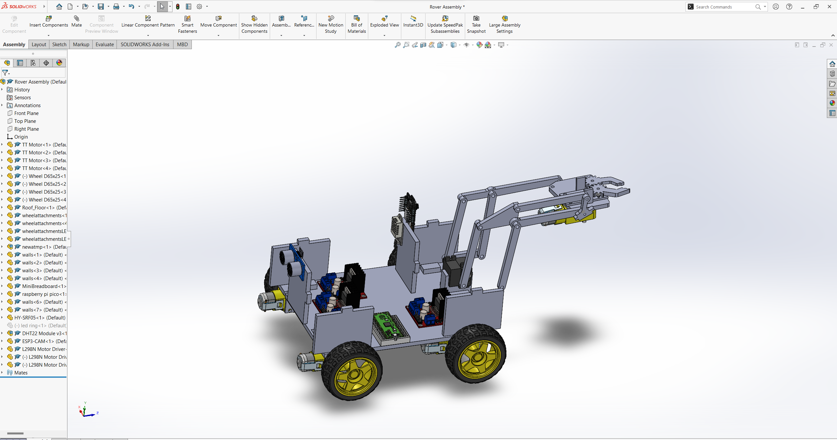Select Zoom to Area tool
The height and width of the screenshot is (440, 837).
point(406,45)
